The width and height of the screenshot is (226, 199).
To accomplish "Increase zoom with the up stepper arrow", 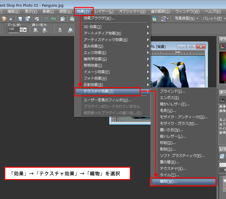I will point(21,29).
